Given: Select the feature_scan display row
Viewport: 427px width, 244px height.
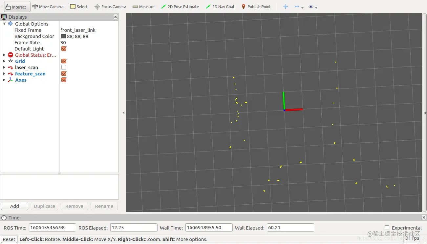Looking at the screenshot, I should [30, 74].
